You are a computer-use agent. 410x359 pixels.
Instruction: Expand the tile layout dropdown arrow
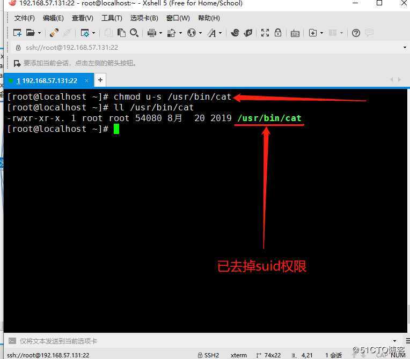[x=341, y=33]
